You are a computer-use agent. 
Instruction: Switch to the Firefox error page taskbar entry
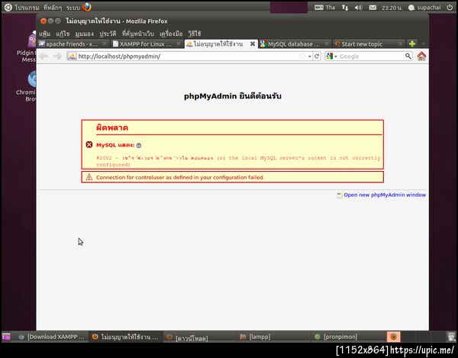click(125, 337)
